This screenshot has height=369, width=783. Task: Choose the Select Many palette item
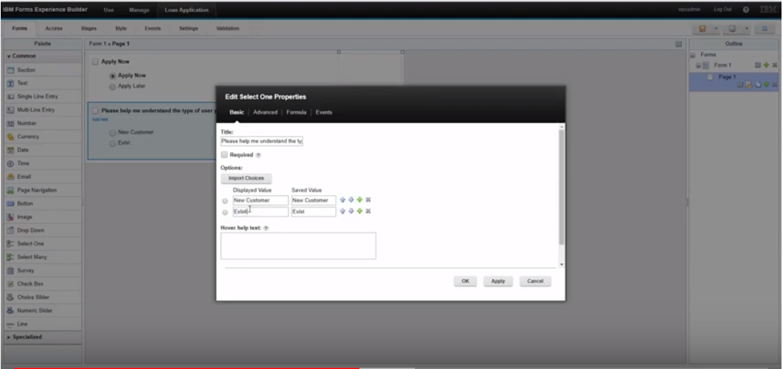pos(42,257)
